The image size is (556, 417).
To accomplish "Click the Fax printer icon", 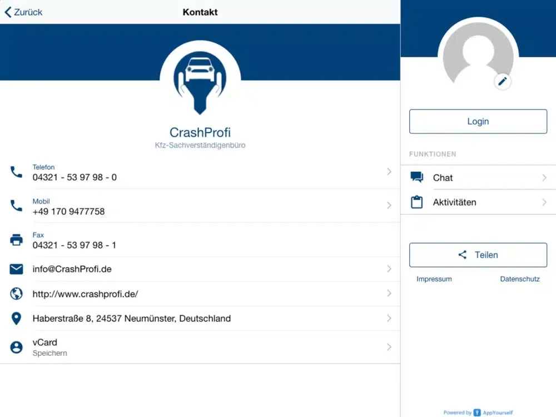I will click(16, 240).
